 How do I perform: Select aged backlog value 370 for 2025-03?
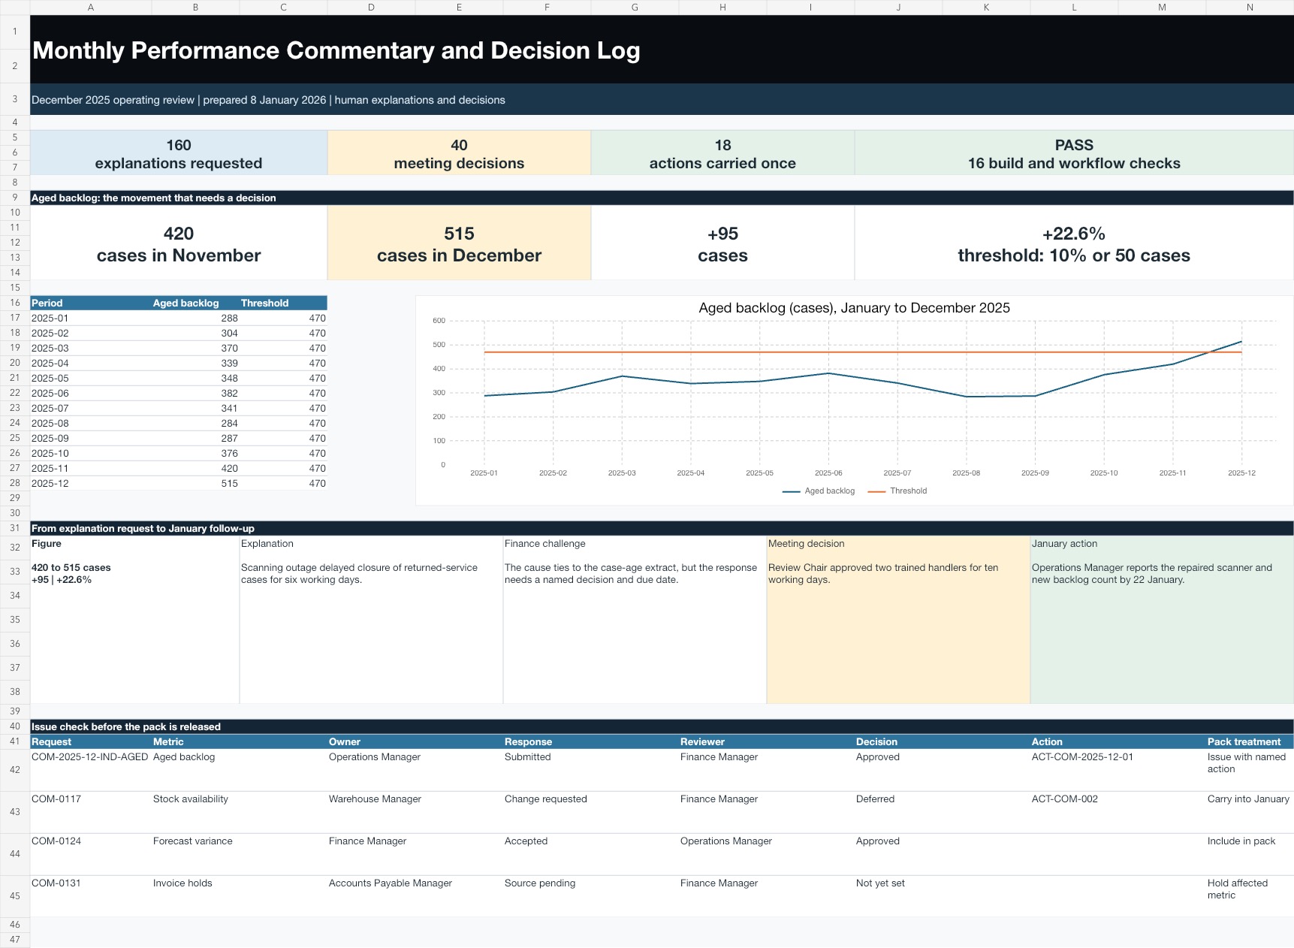[195, 348]
